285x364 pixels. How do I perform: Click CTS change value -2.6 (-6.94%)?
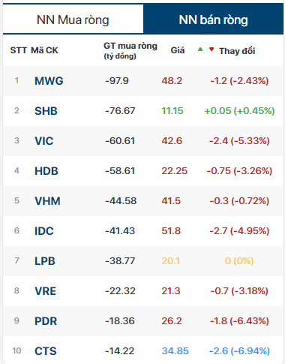pyautogui.click(x=239, y=351)
